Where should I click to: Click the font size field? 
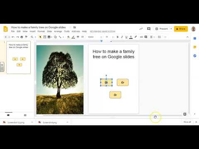(x=107, y=37)
